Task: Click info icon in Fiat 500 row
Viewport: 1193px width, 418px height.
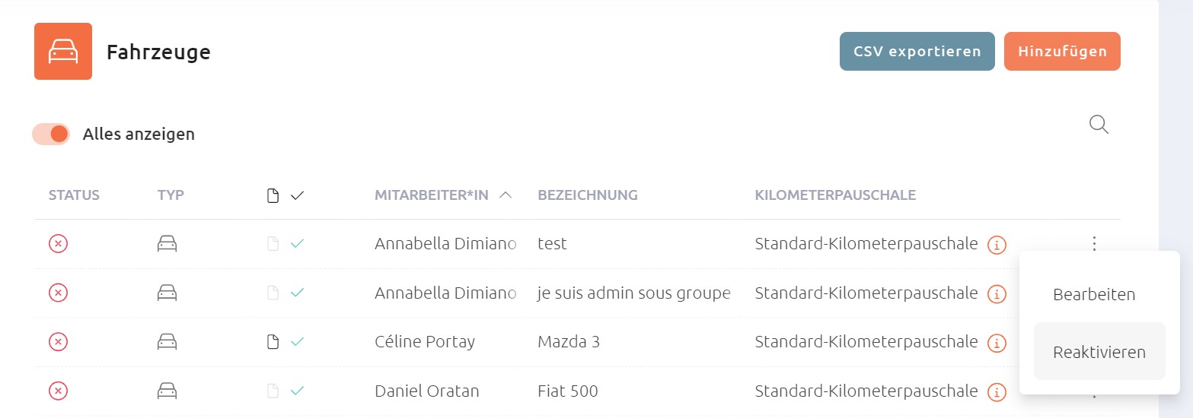Action: click(x=997, y=392)
